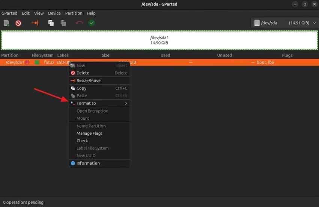
Task: Choose Copy in the context menu
Action: click(x=99, y=88)
